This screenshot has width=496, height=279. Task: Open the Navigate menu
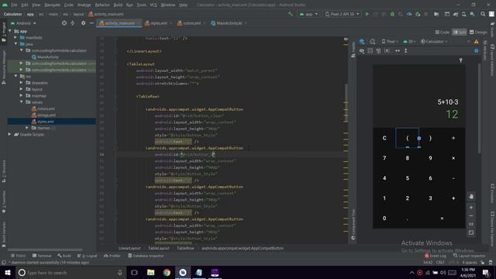(x=52, y=5)
